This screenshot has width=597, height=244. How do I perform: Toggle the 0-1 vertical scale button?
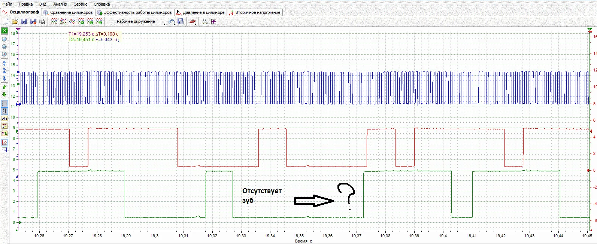pyautogui.click(x=4, y=111)
